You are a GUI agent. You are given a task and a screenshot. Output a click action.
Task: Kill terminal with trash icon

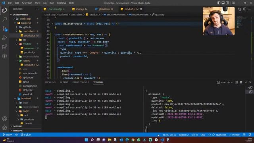coord(241,82)
